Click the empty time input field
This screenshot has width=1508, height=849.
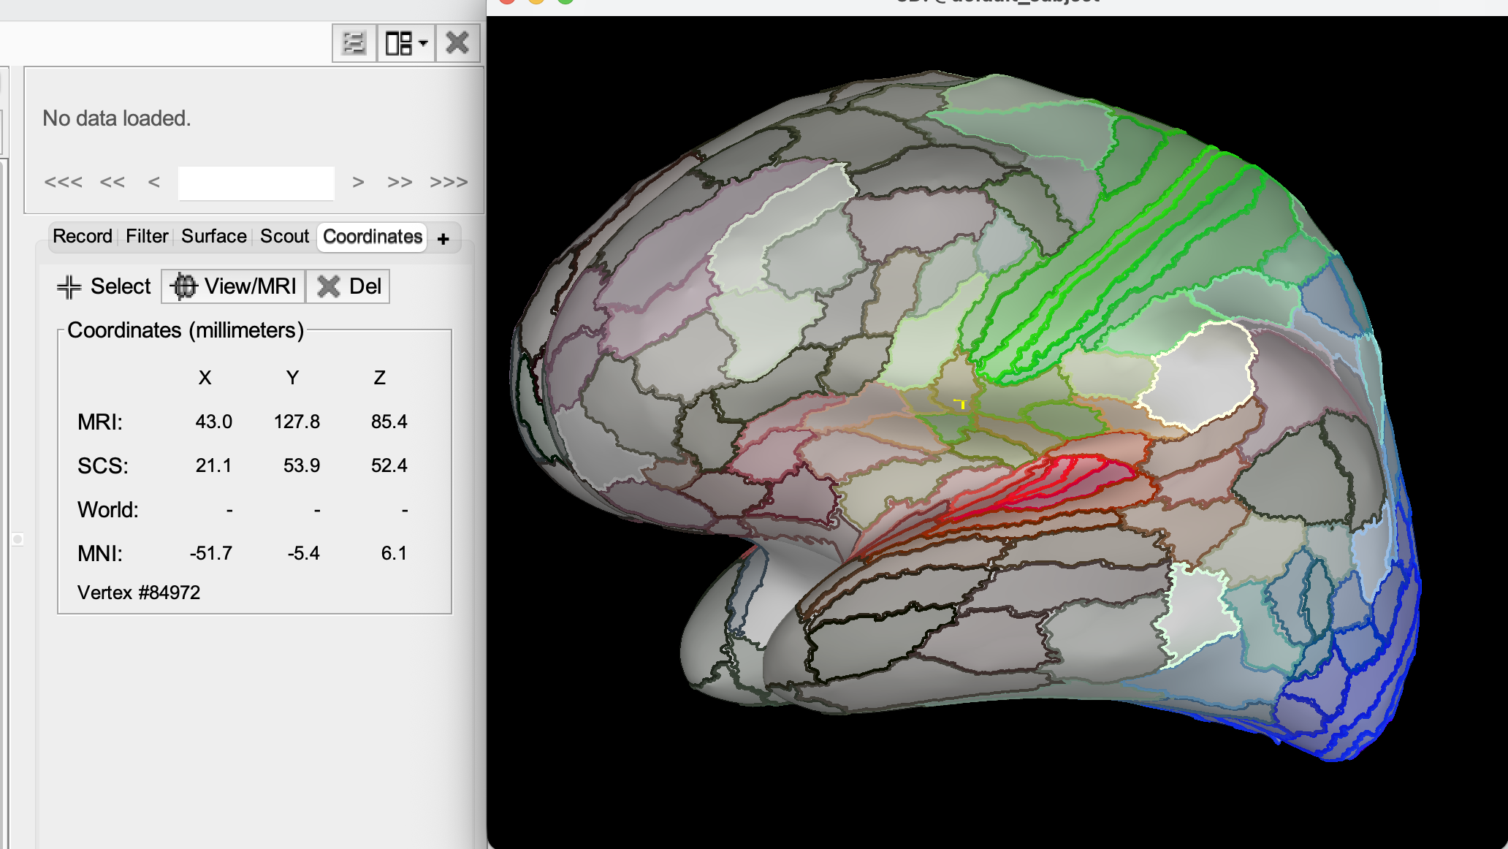(x=256, y=183)
